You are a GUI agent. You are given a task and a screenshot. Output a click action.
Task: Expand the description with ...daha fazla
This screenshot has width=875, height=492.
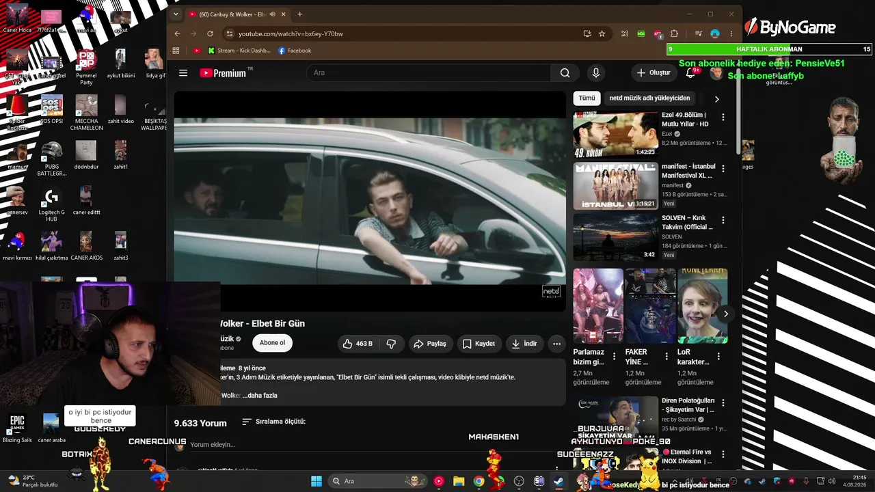(x=260, y=396)
